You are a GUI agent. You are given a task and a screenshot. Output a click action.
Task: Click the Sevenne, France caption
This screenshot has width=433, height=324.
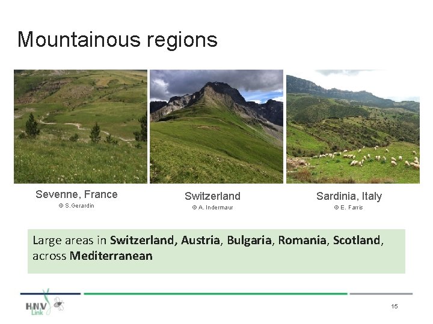pos(76,194)
